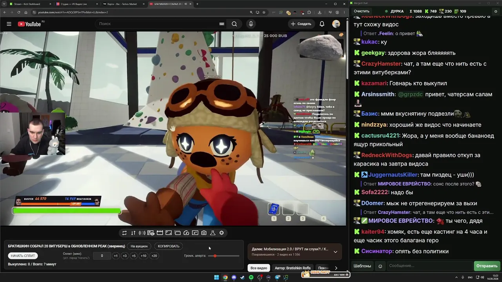The width and height of the screenshot is (502, 282).
Task: Click the split minutes input field
Action: [102, 256]
